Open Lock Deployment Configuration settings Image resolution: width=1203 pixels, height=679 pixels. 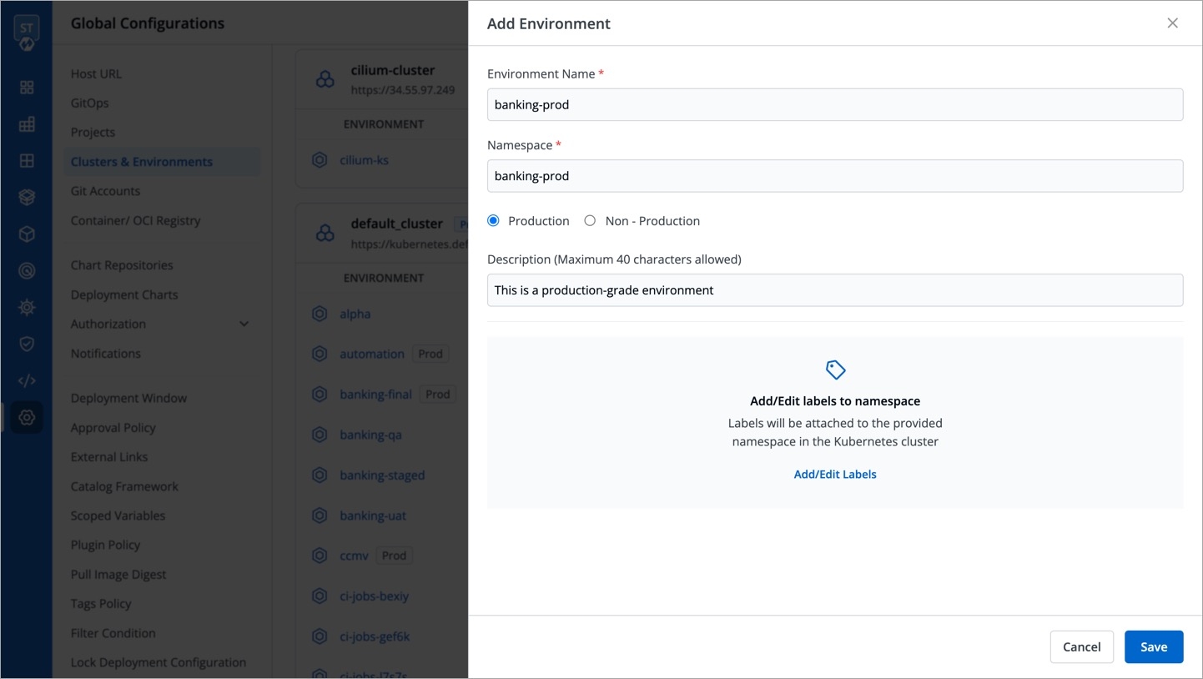click(159, 662)
